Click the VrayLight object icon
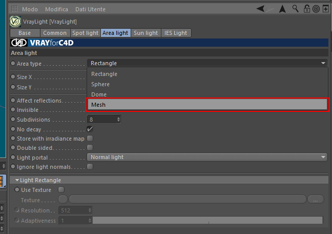 (x=15, y=22)
